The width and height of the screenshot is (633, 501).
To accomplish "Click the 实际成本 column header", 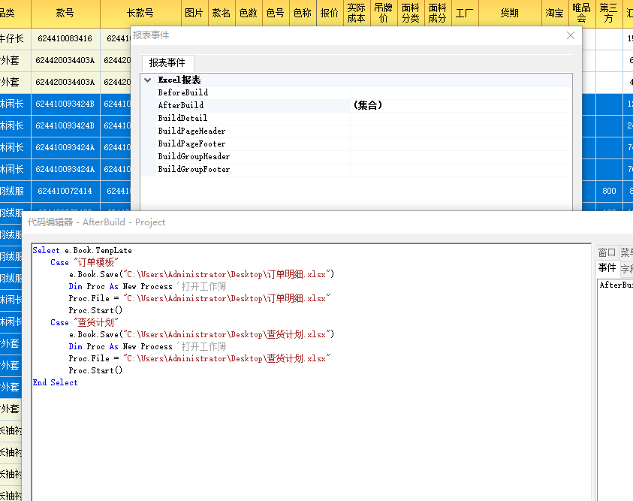I will pyautogui.click(x=357, y=14).
